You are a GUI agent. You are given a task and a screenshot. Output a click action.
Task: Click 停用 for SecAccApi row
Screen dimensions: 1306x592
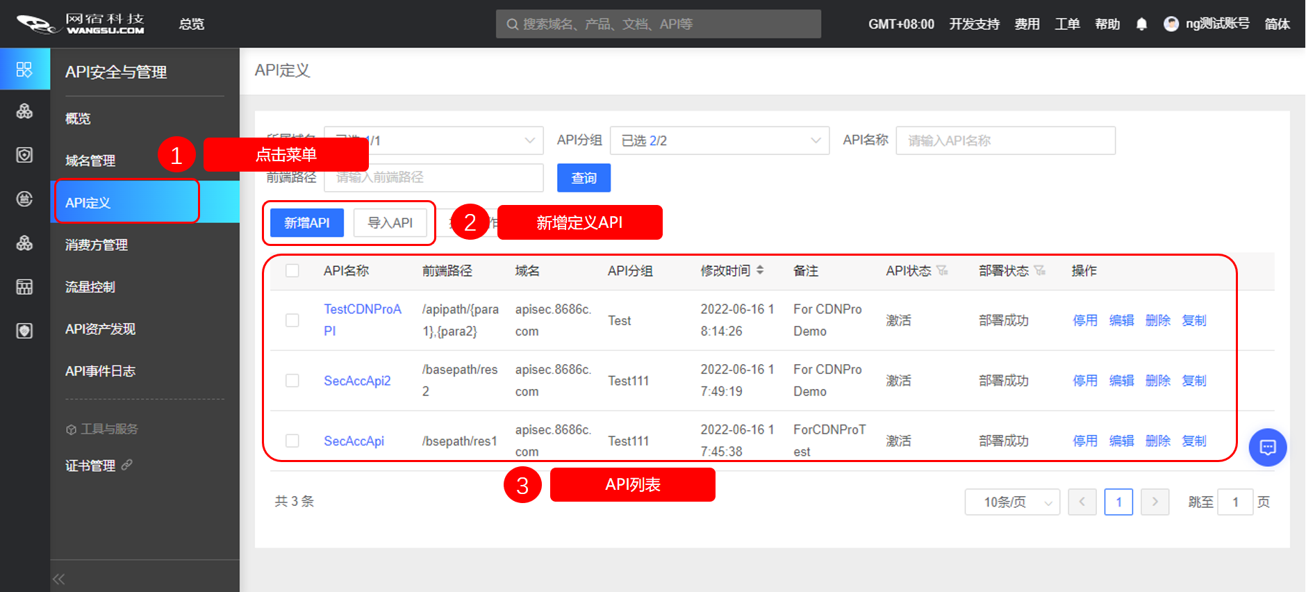click(1085, 441)
